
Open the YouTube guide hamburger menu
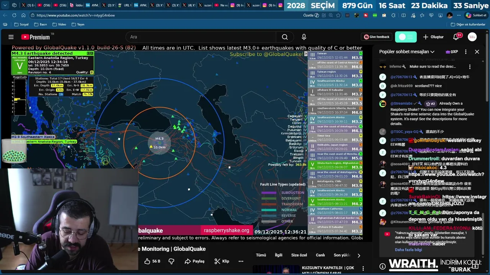tap(11, 37)
